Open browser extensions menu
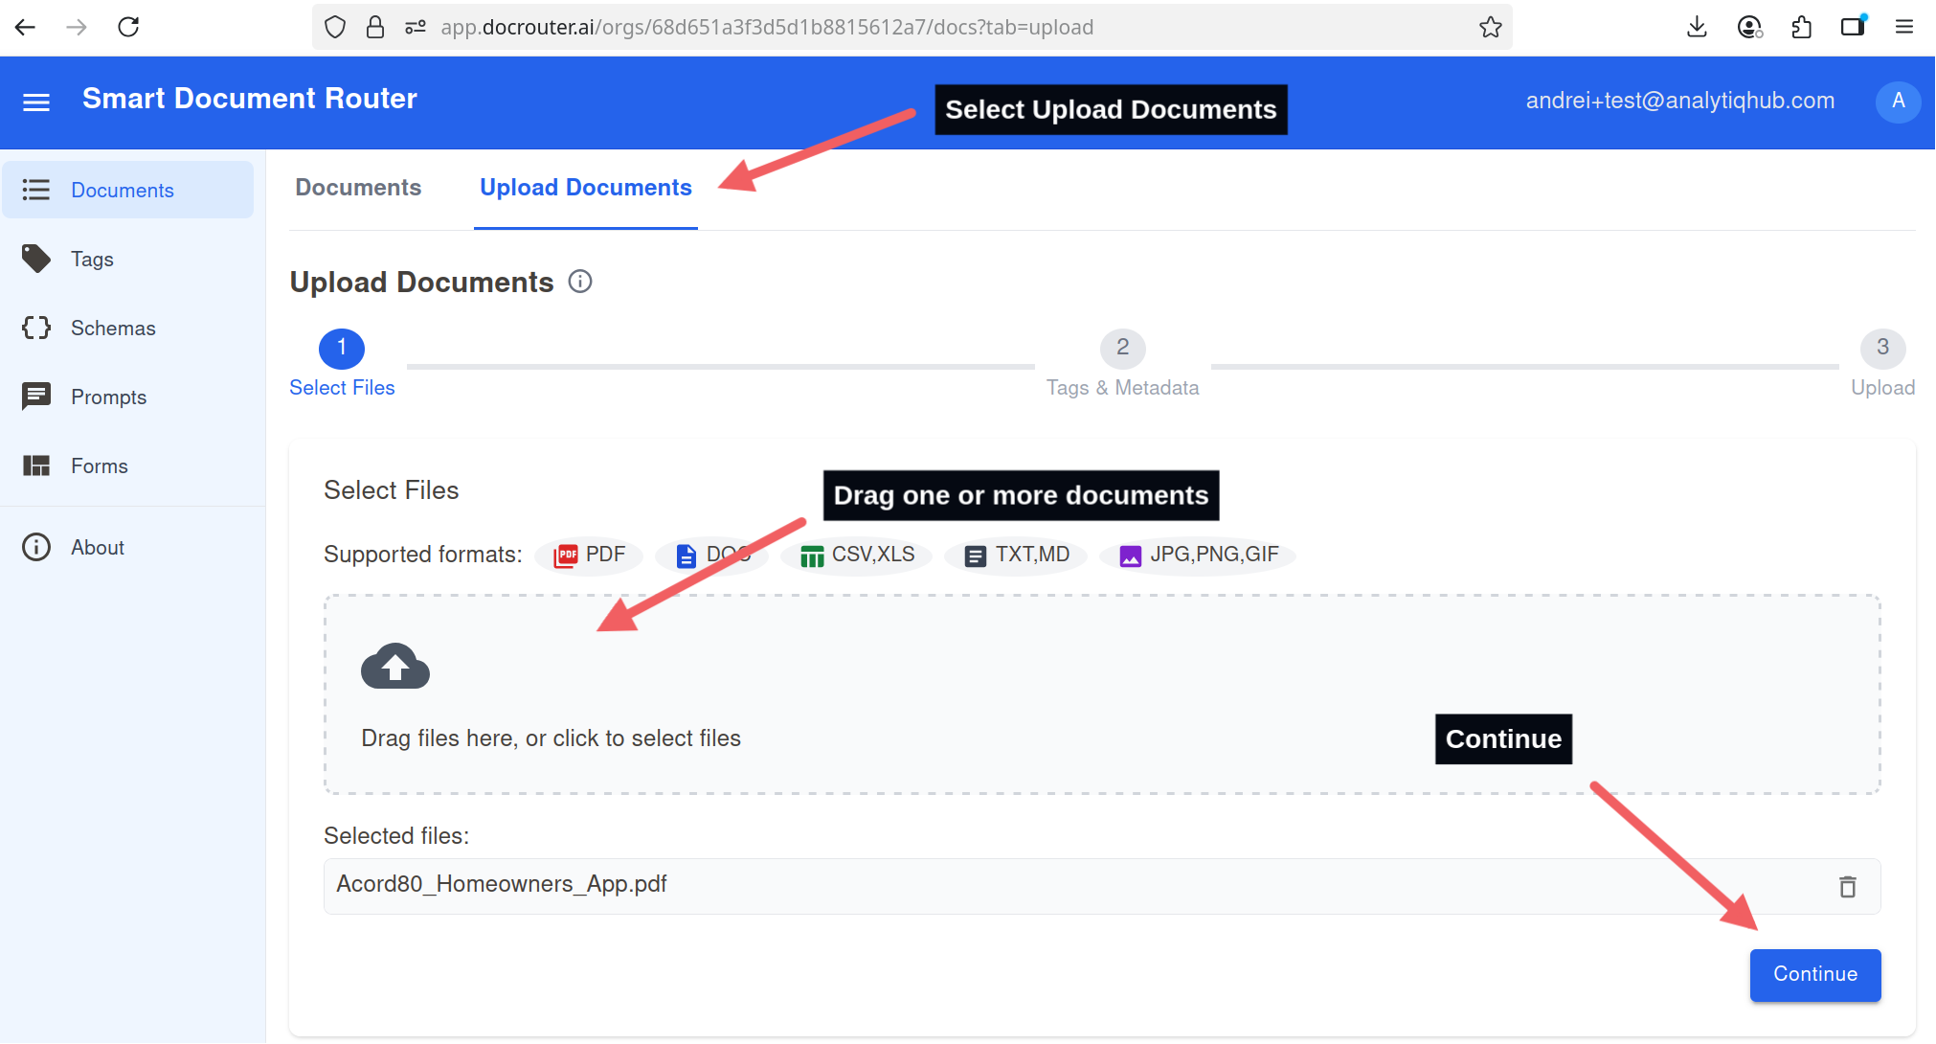 (1801, 27)
